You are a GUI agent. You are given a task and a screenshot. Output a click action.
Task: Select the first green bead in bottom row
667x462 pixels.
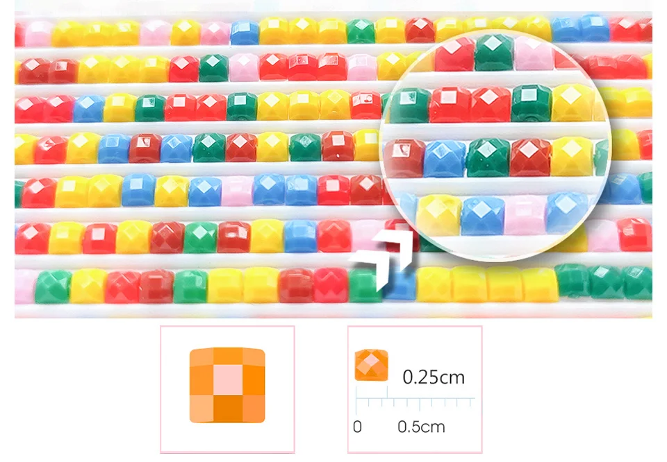tap(53, 286)
